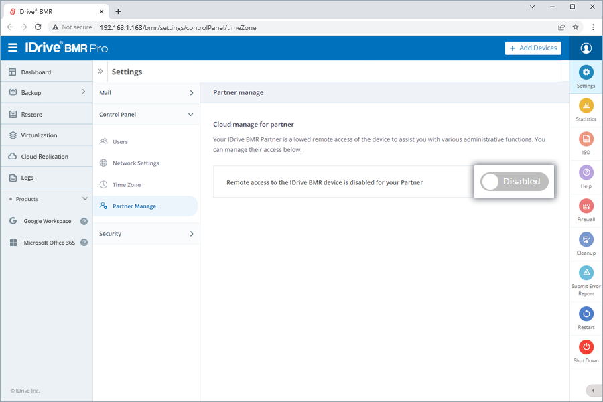
Task: Go back in browser history
Action: pyautogui.click(x=10, y=27)
